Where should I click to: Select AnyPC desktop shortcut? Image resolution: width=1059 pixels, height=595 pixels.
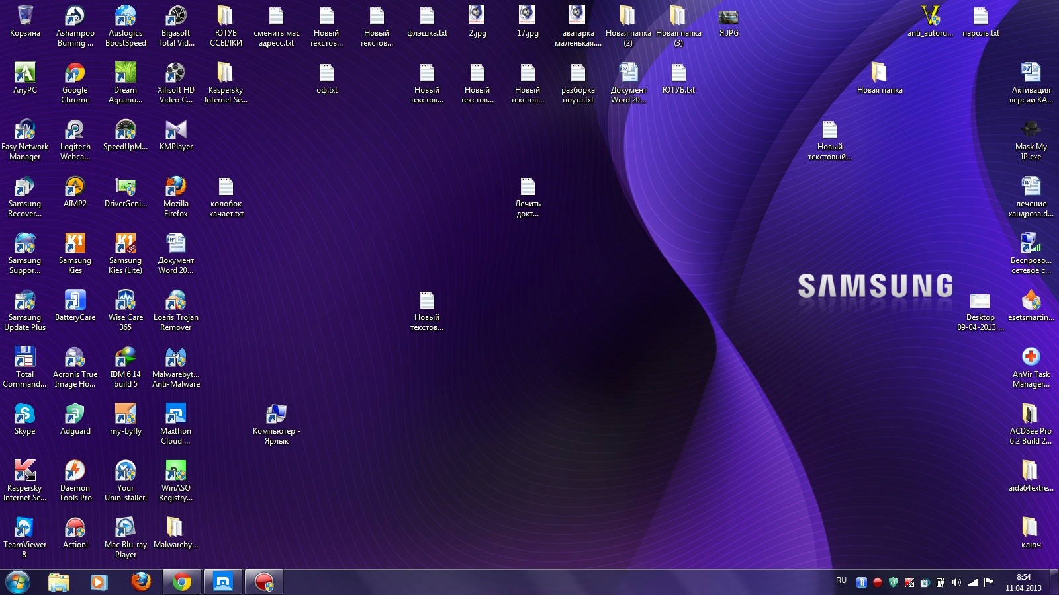[x=25, y=78]
